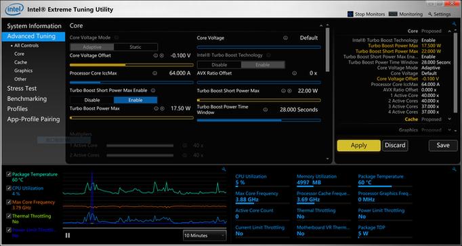This screenshot has width=462, height=246.
Task: Click info icon for Core Voltage Offset
Action: tap(156, 56)
